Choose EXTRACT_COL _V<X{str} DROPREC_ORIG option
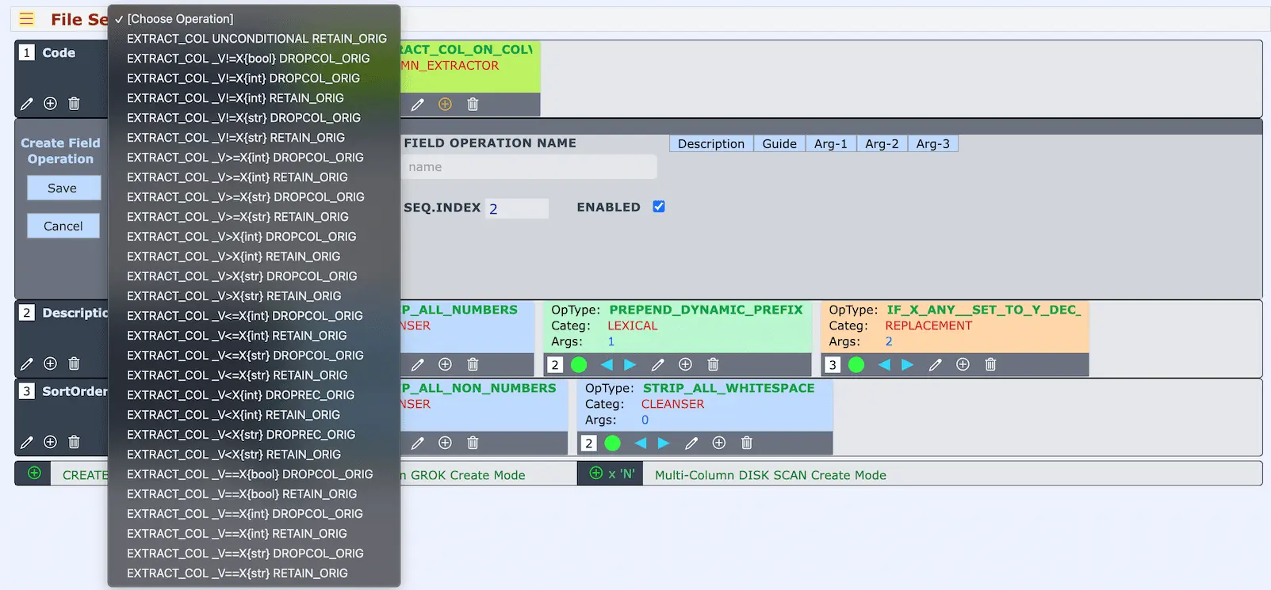1271x590 pixels. coord(254,434)
